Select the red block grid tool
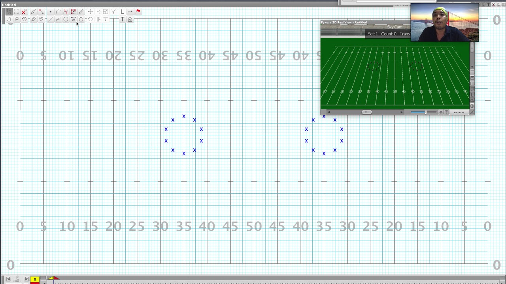 pos(73,11)
